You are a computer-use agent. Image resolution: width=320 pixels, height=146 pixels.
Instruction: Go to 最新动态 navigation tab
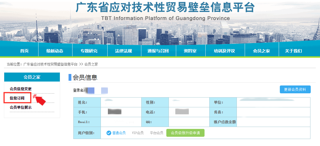(55, 51)
